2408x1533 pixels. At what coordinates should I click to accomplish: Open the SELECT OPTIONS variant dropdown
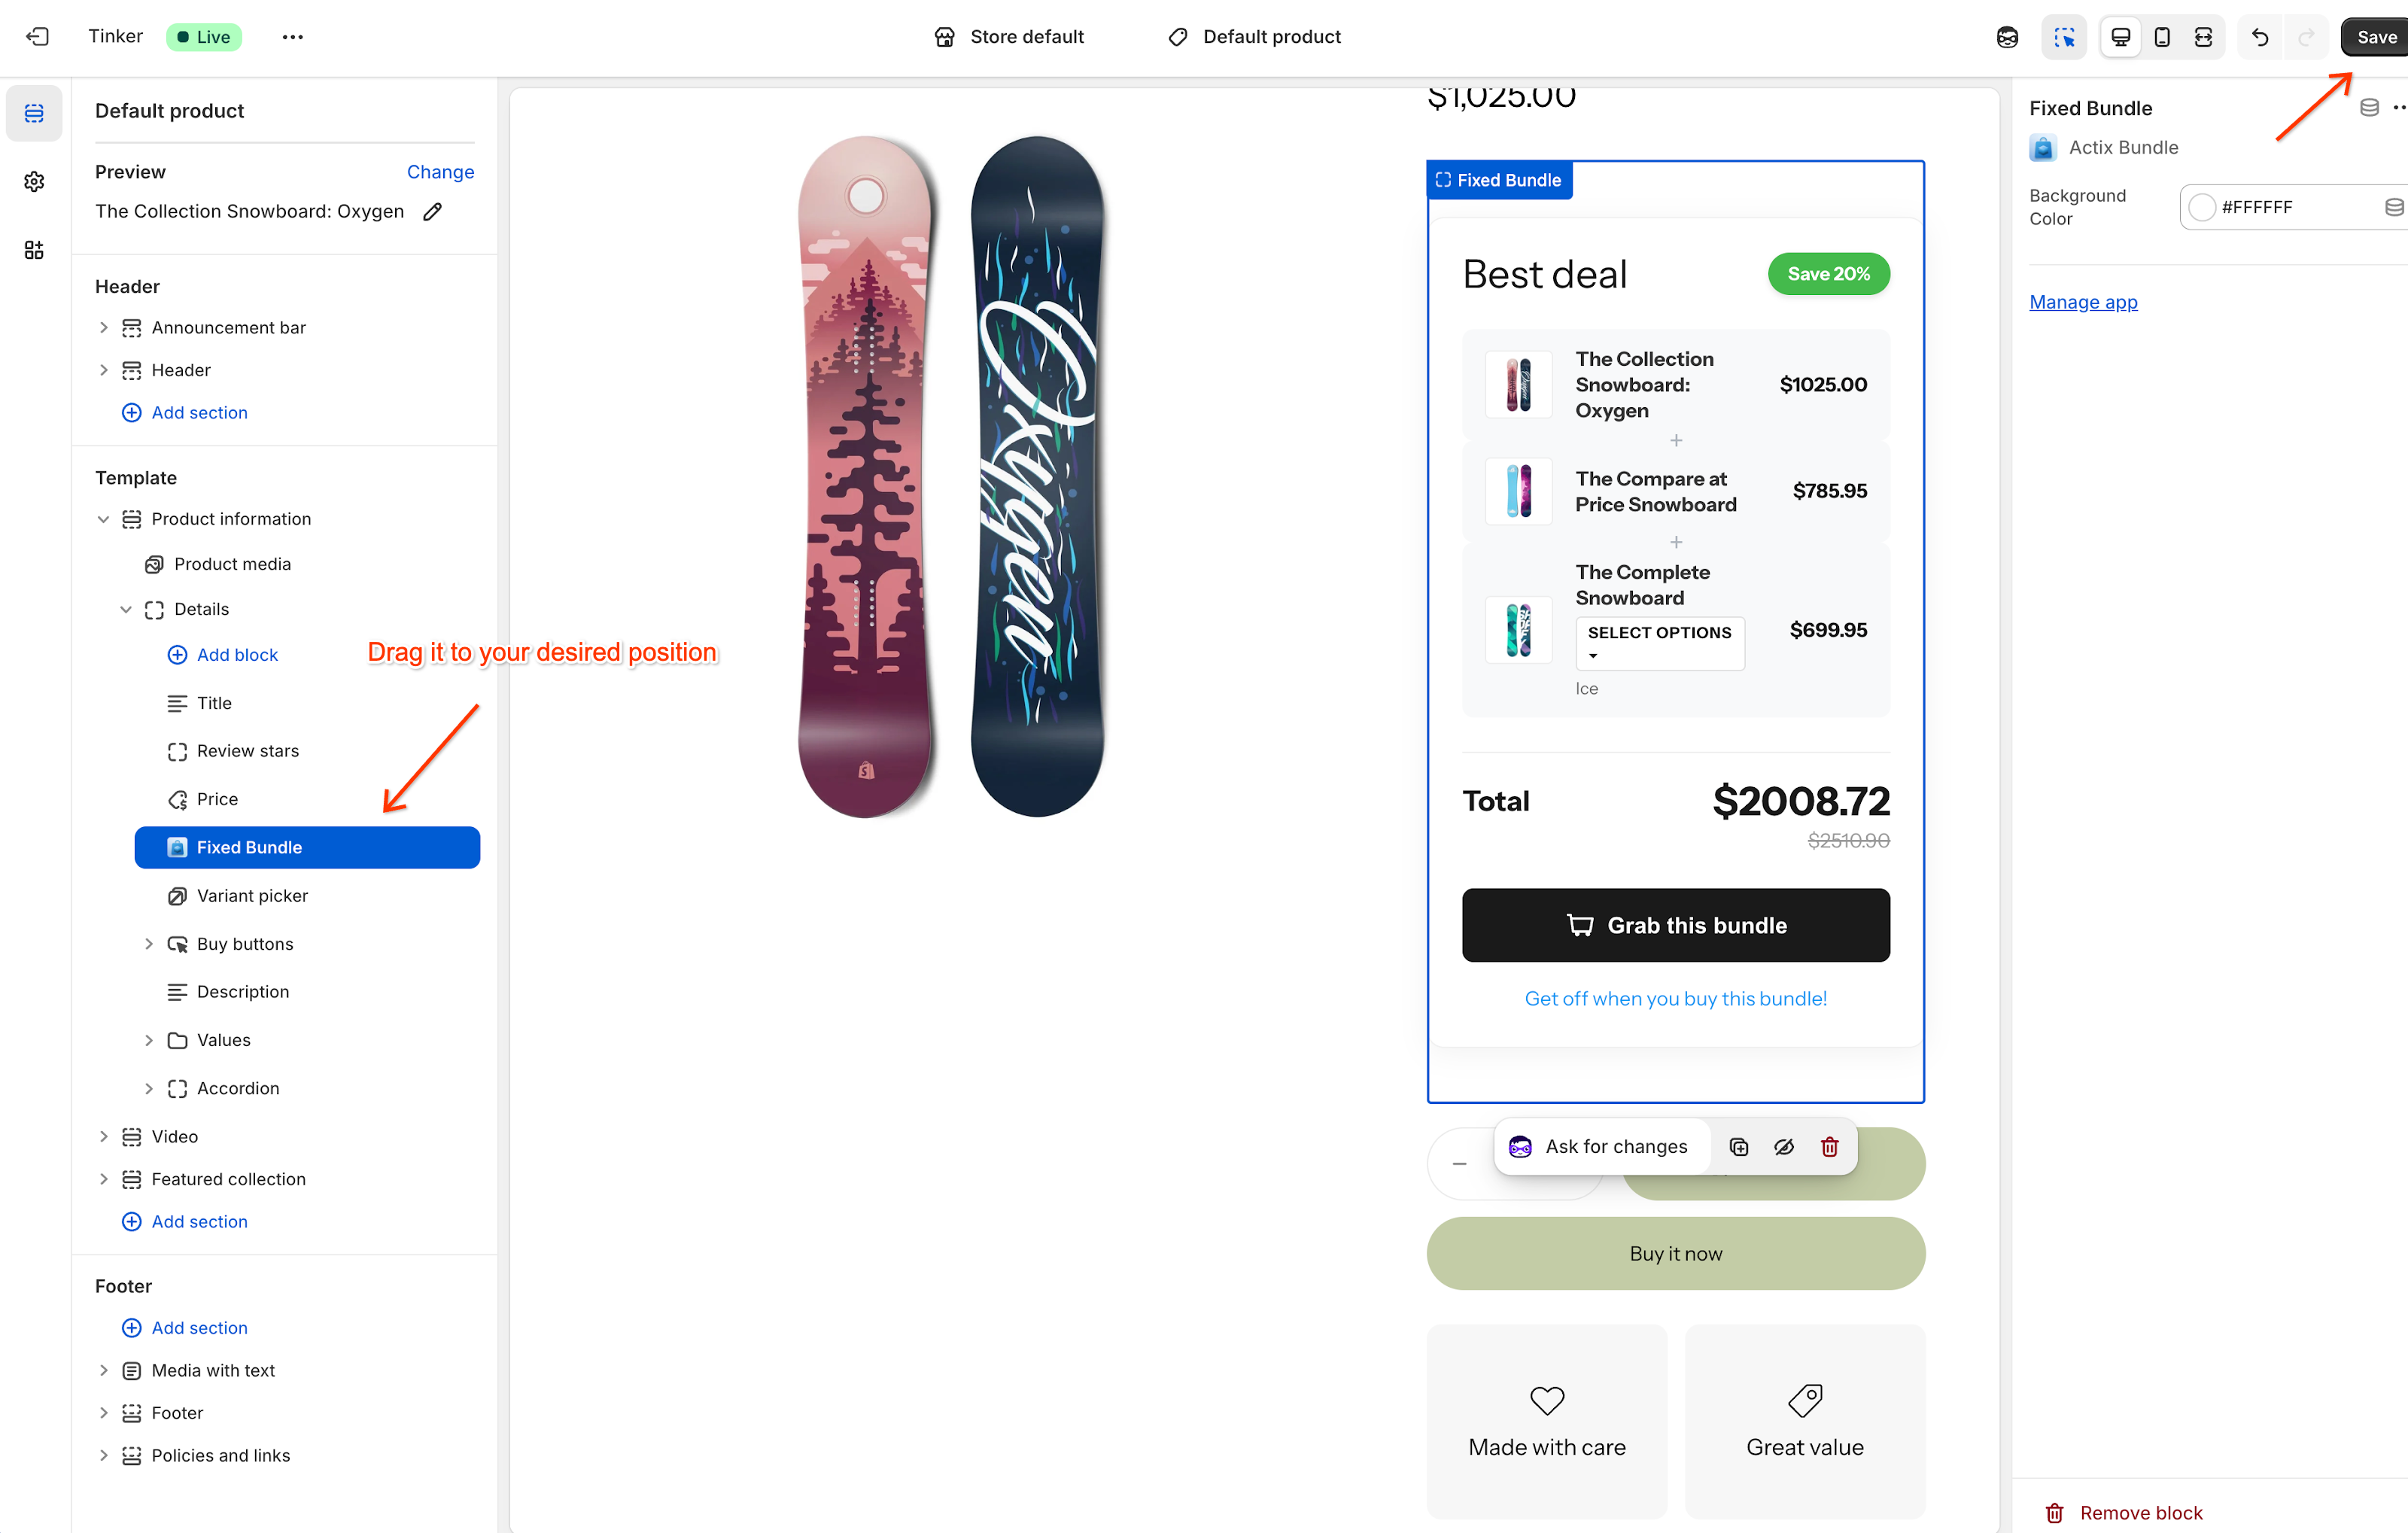(1659, 642)
